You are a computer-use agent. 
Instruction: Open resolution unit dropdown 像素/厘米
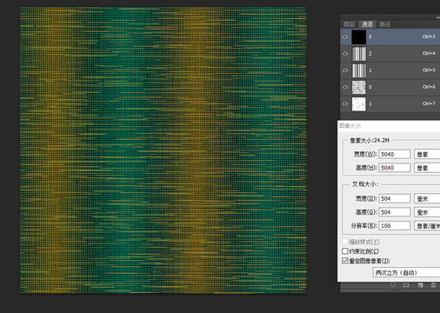[x=427, y=225]
